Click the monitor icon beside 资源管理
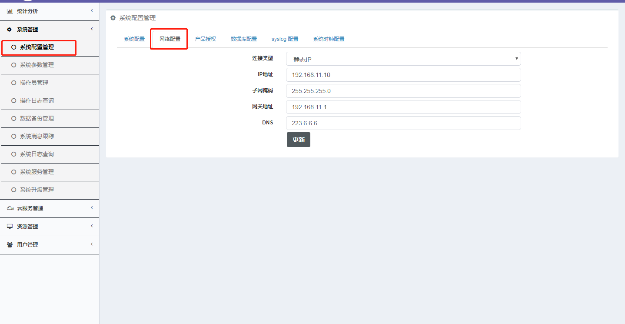 tap(10, 227)
